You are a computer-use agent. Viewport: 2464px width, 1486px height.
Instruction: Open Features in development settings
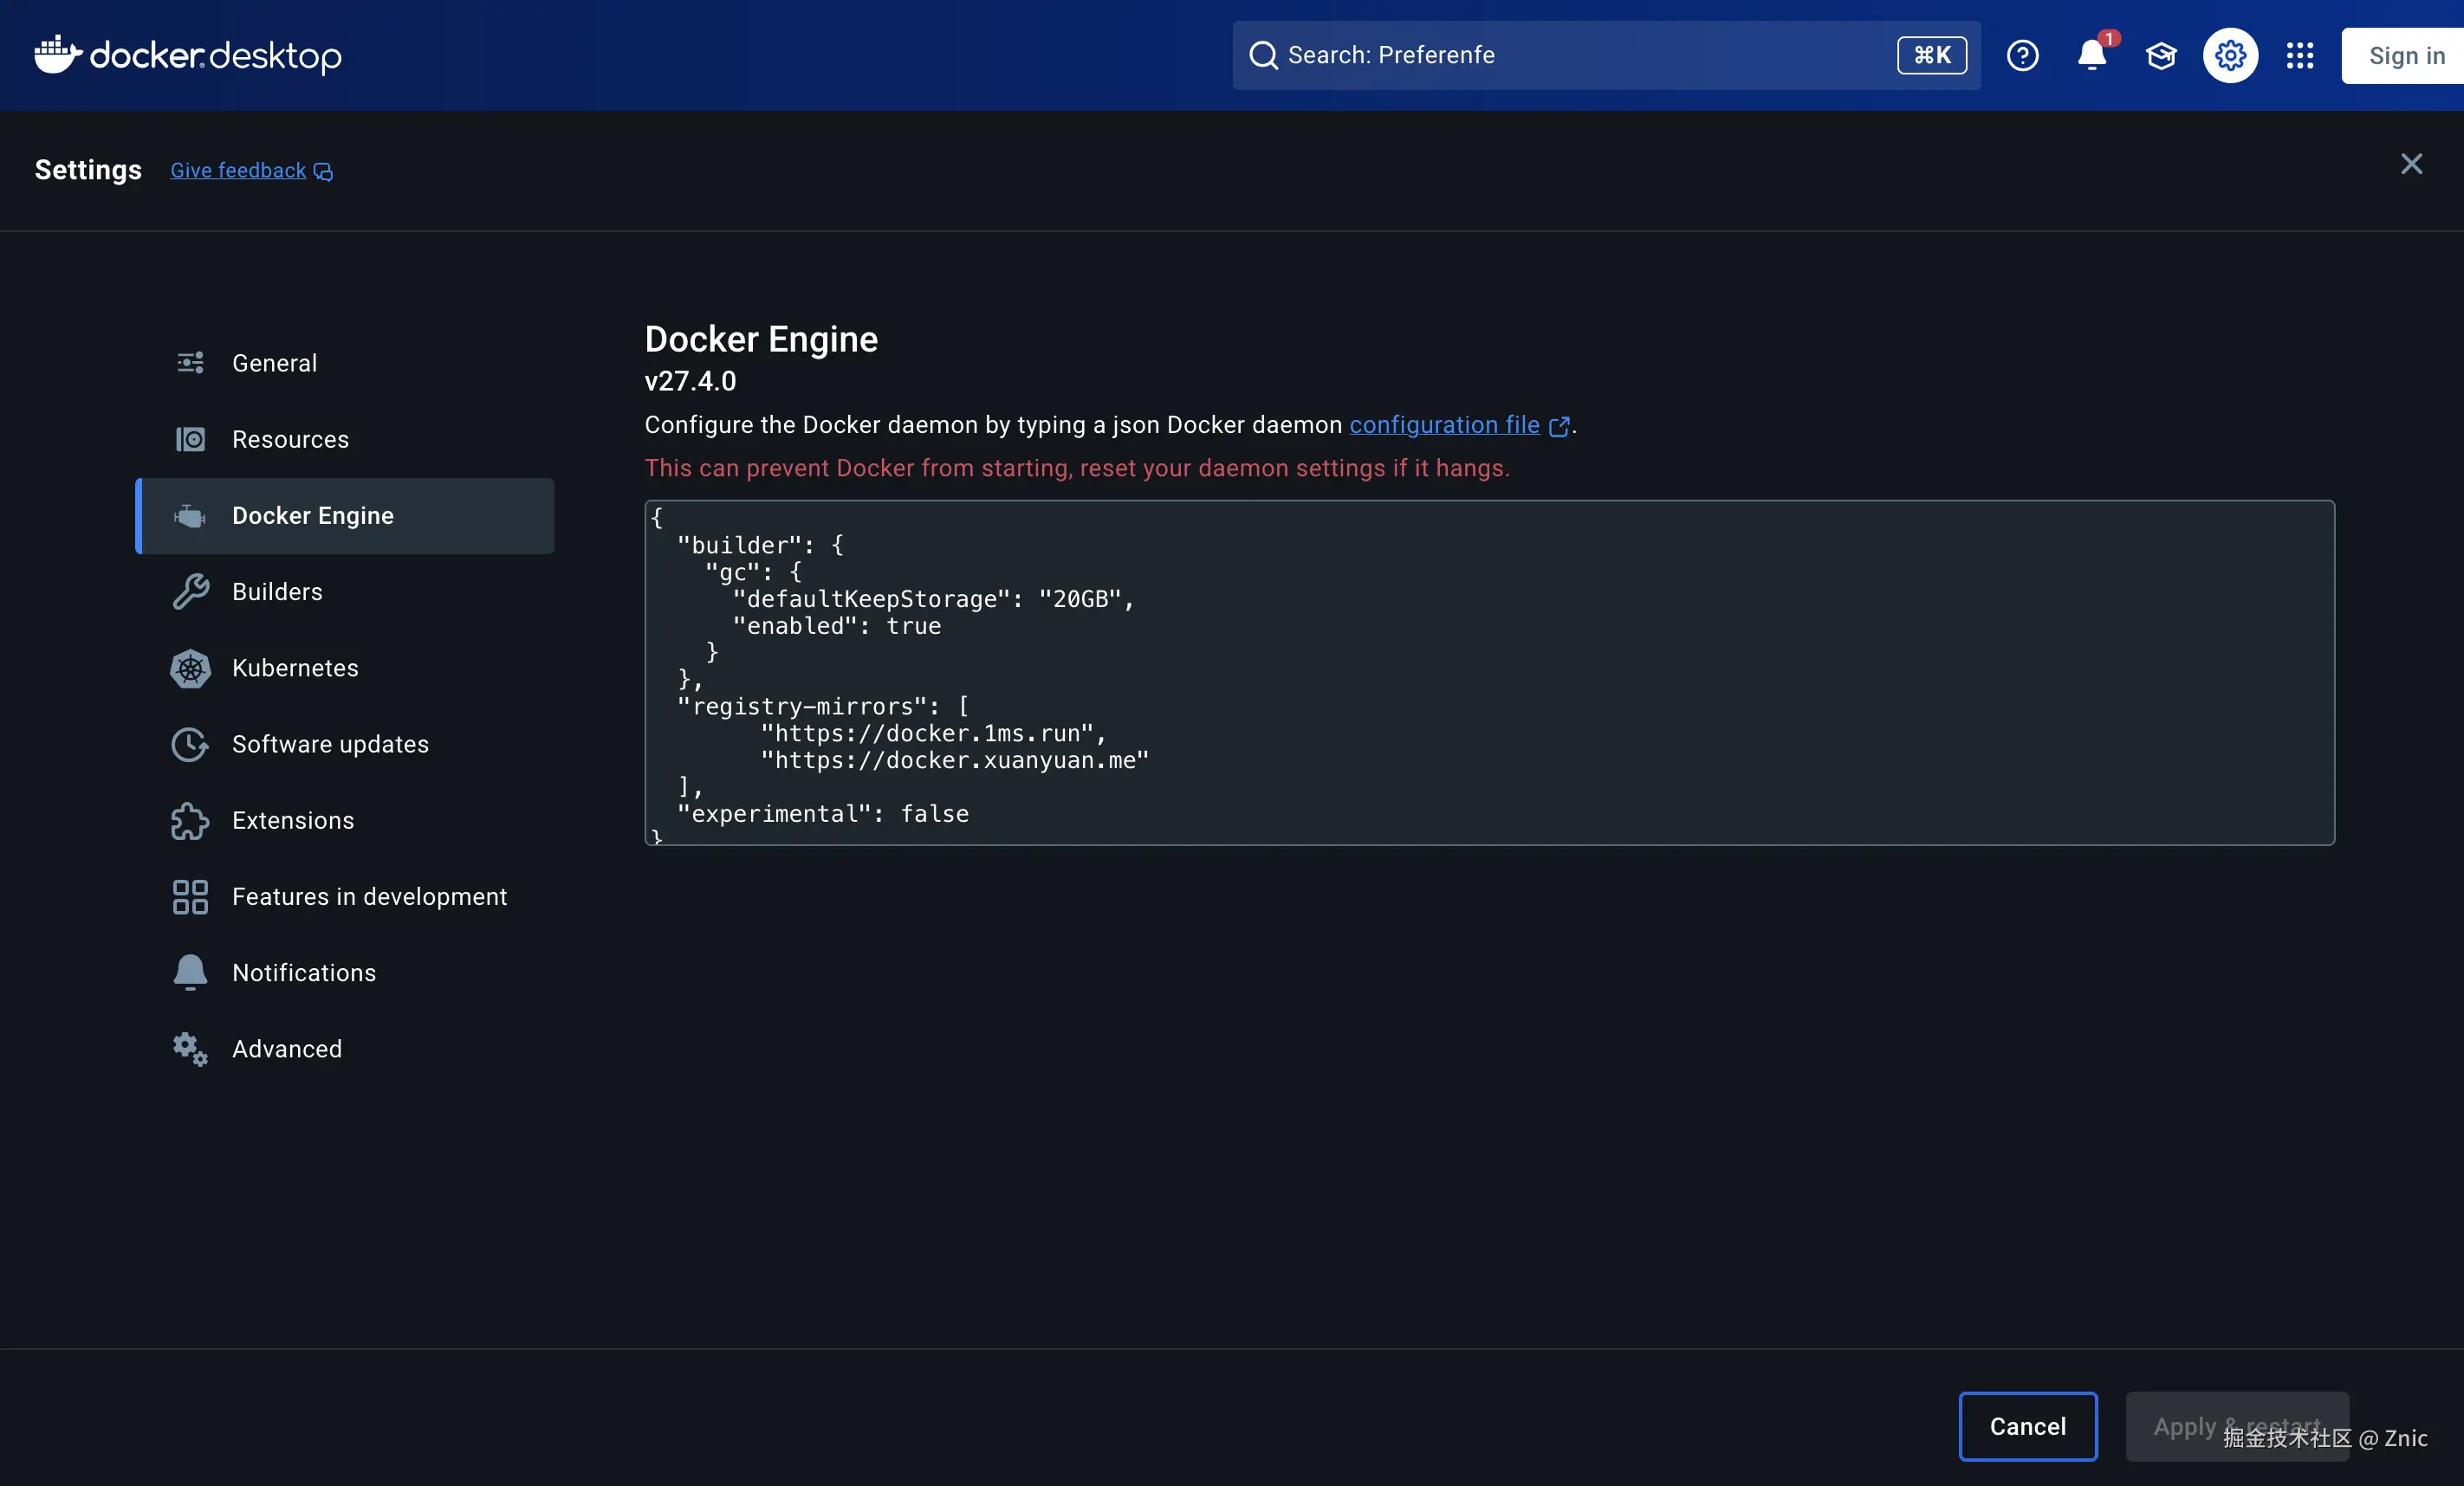point(369,896)
